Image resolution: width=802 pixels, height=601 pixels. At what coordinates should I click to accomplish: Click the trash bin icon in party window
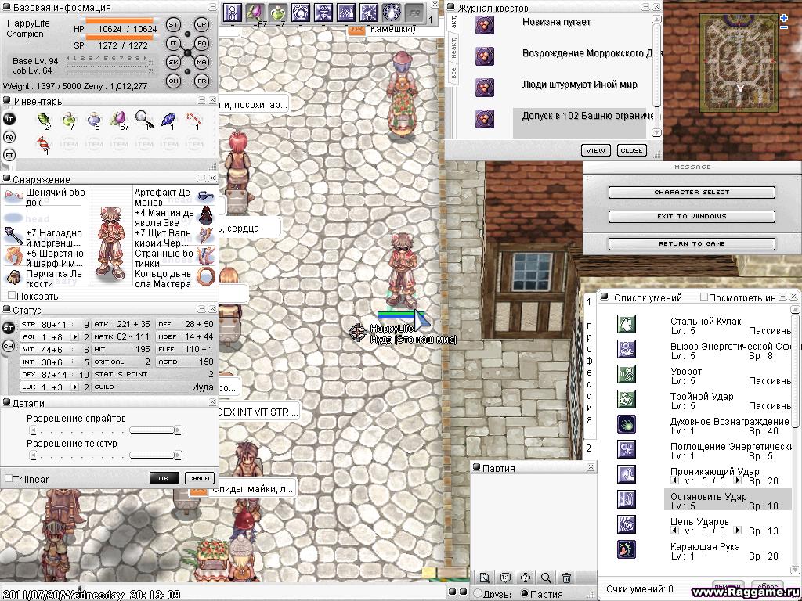coord(566,578)
